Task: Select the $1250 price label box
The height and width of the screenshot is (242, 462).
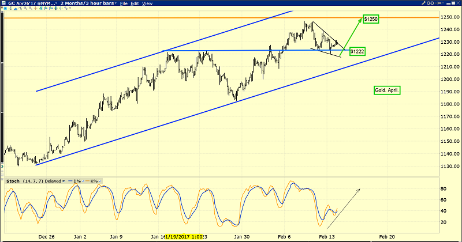Action: tap(371, 19)
